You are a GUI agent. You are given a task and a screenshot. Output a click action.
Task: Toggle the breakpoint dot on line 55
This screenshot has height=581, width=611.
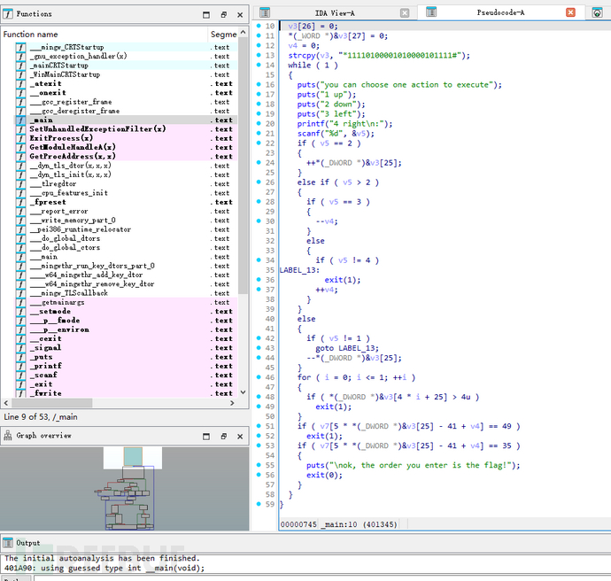pyautogui.click(x=259, y=465)
